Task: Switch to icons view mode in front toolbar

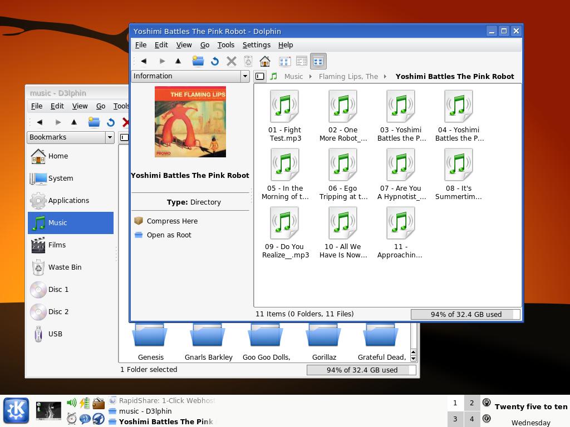Action: [284, 61]
